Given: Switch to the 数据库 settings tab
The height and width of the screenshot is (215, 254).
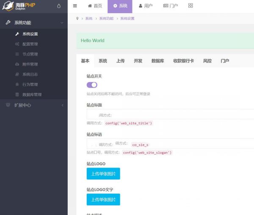Looking at the screenshot, I should (x=157, y=61).
